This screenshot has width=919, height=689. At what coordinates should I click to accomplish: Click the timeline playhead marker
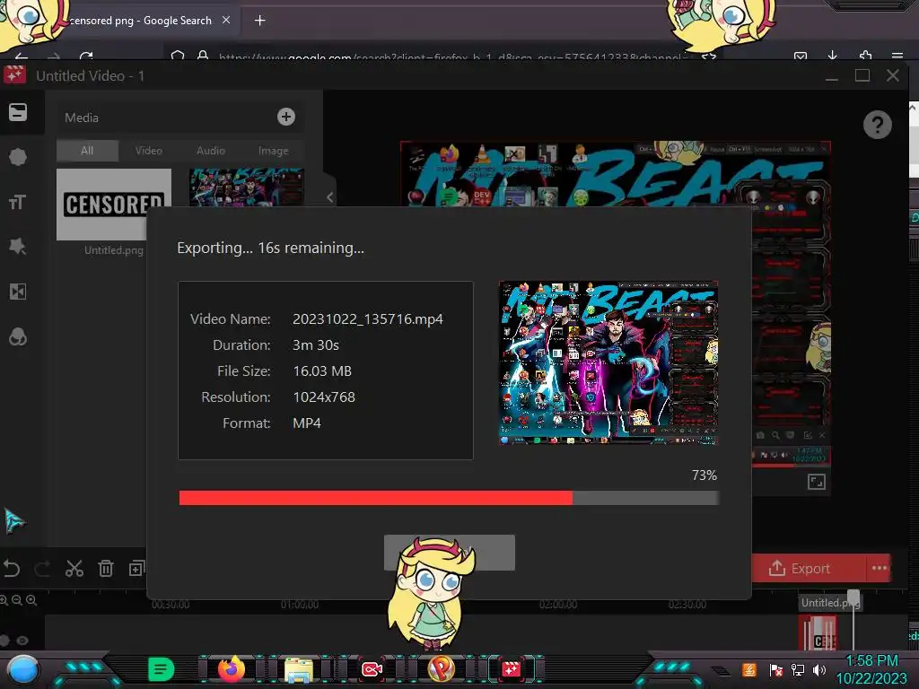pyautogui.click(x=853, y=598)
